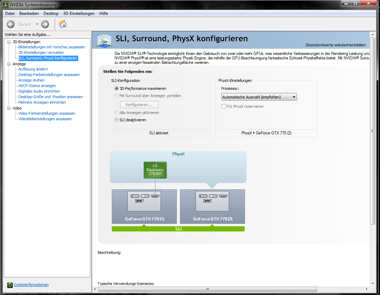Click the Konfigurieren... button
This screenshot has width=380, height=295.
[139, 105]
